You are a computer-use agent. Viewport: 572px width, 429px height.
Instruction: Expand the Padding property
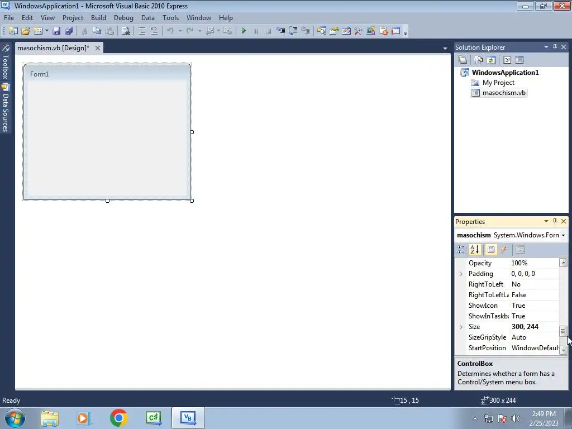[x=461, y=274]
